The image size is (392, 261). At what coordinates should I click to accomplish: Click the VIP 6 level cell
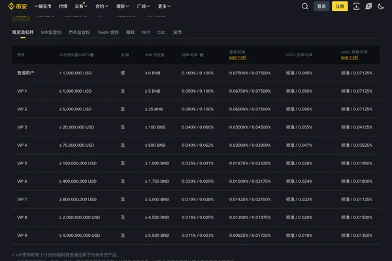22,181
